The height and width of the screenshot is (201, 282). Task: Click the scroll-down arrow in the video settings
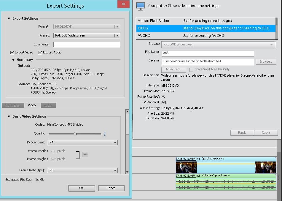pyautogui.click(x=127, y=172)
